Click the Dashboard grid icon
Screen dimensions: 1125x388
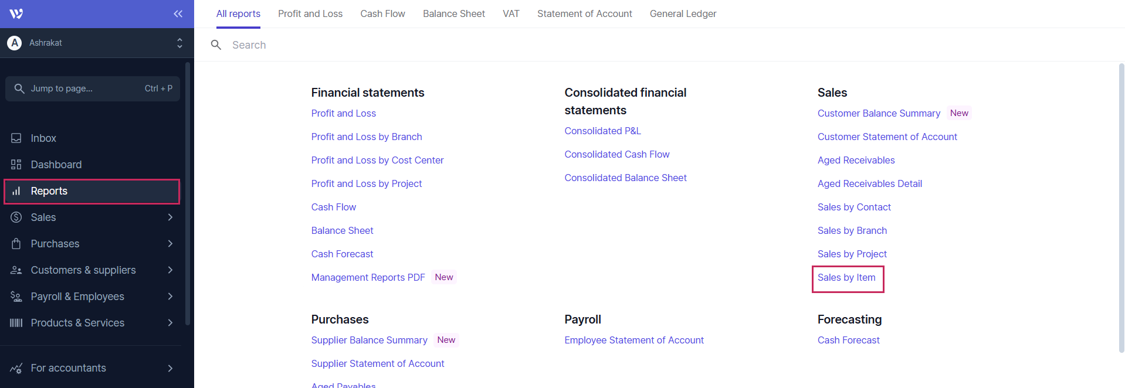tap(16, 165)
